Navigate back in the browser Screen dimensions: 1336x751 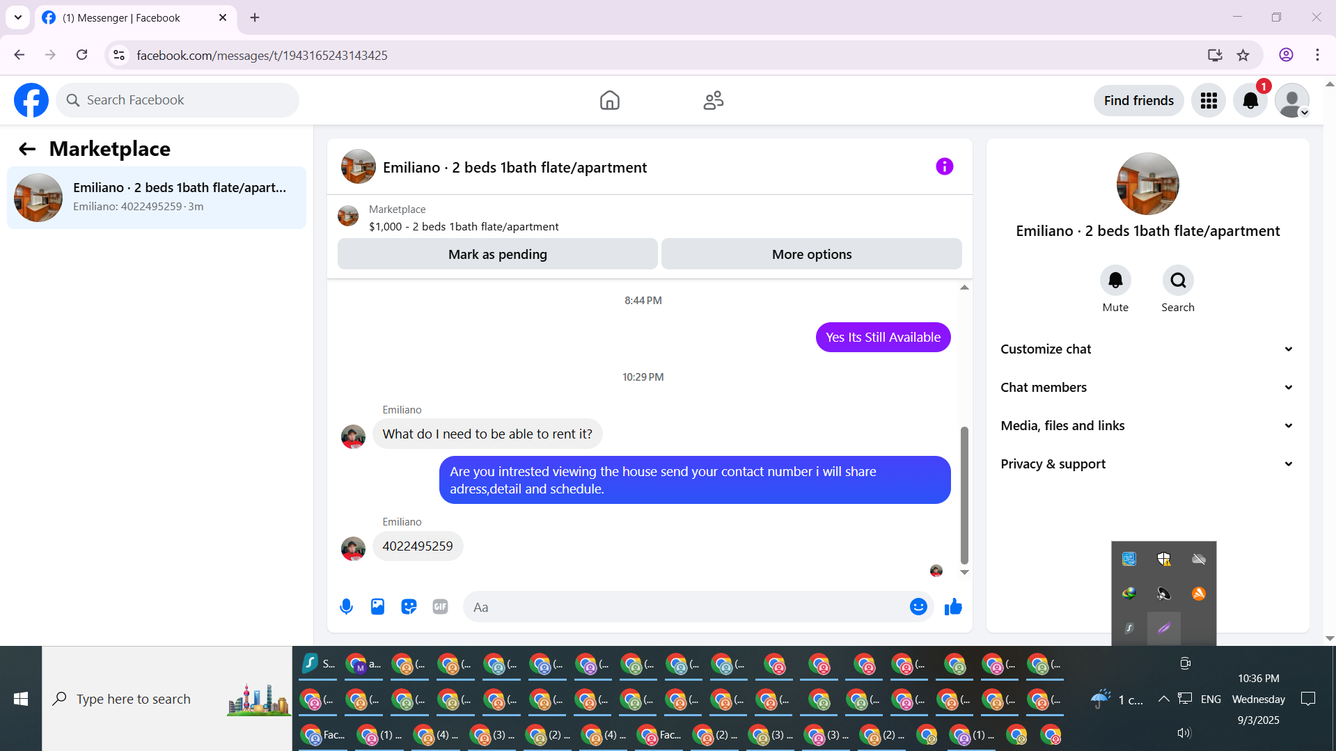tap(19, 55)
